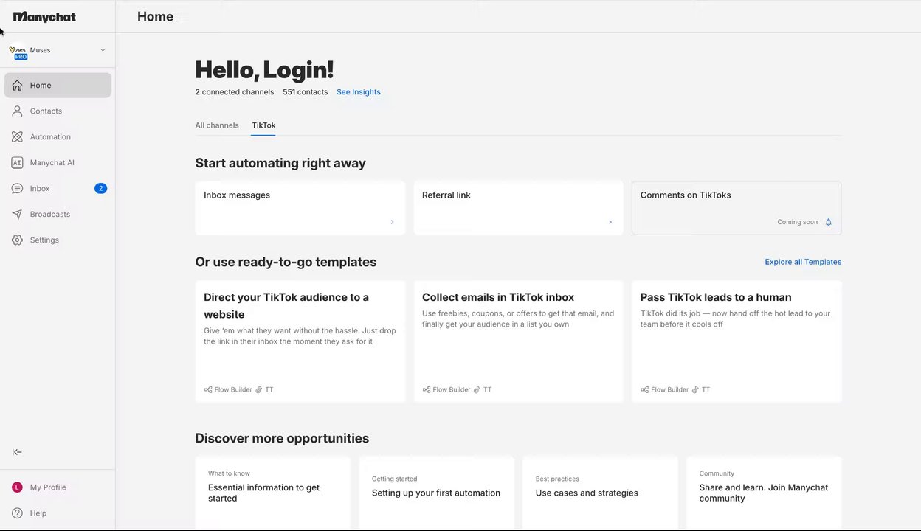921x531 pixels.
Task: Click the Home page title in header
Action: pyautogui.click(x=155, y=17)
